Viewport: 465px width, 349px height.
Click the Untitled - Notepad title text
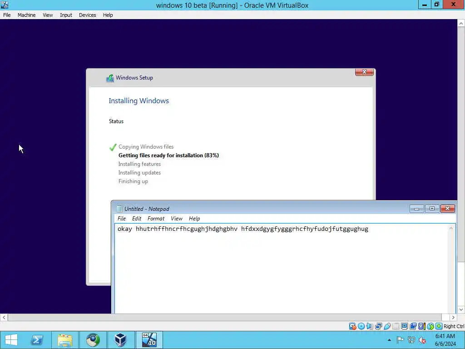pos(147,209)
